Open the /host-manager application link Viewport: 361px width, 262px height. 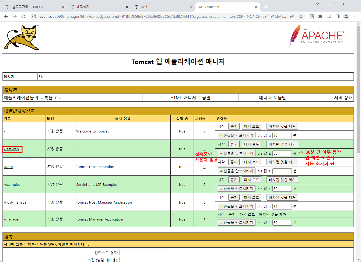(x=16, y=202)
